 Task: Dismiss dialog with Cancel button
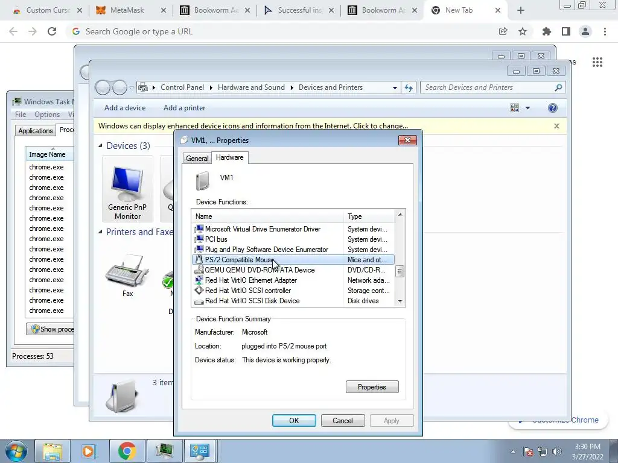tap(343, 420)
